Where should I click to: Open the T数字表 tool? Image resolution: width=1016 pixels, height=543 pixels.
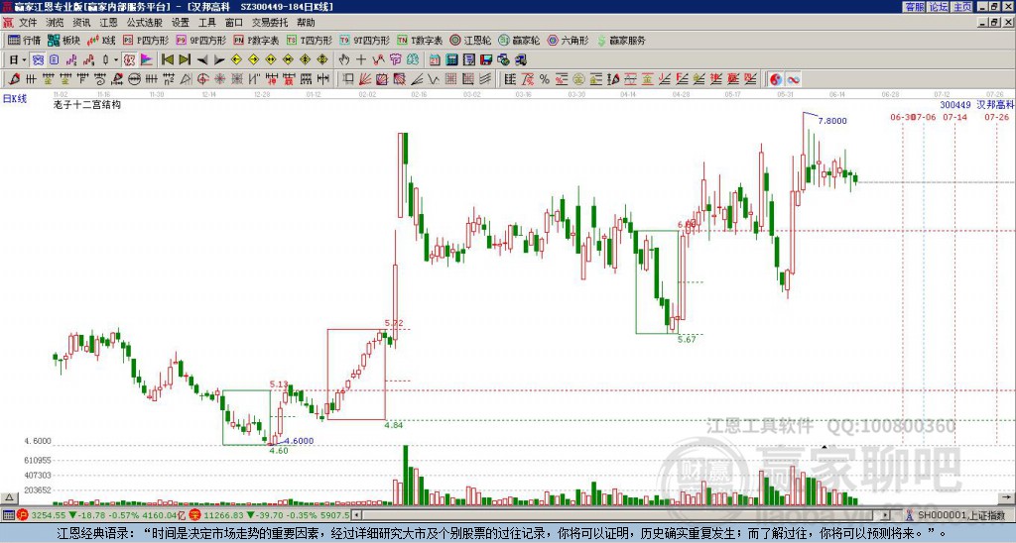pyautogui.click(x=420, y=40)
